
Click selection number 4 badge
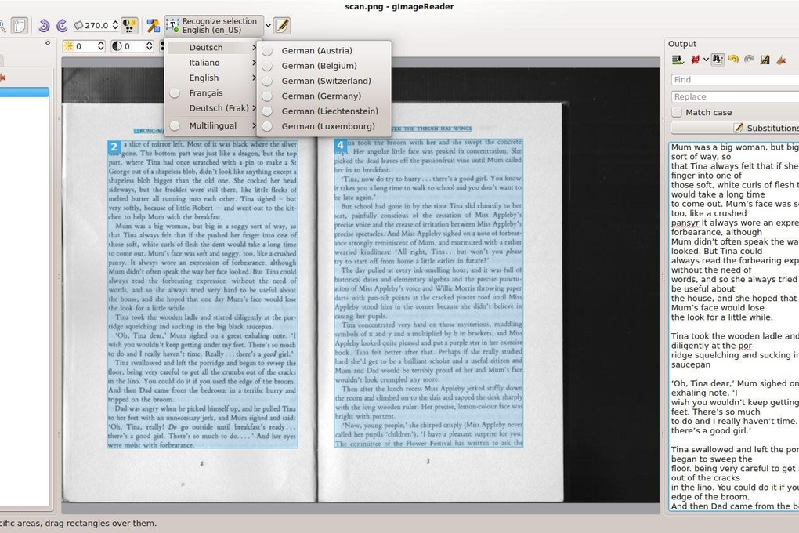pos(341,145)
